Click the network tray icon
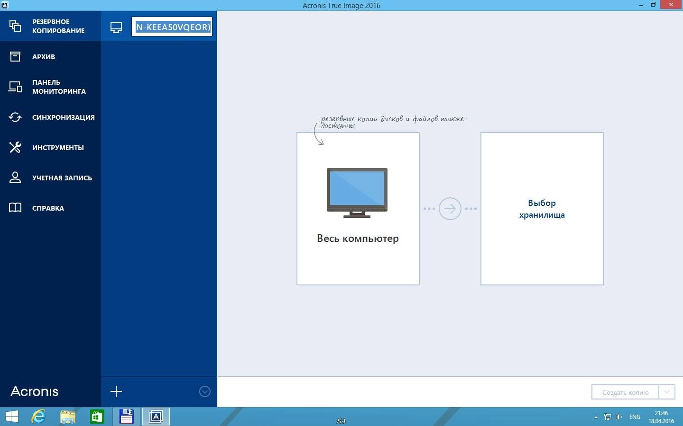Image resolution: width=683 pixels, height=426 pixels. [607, 417]
